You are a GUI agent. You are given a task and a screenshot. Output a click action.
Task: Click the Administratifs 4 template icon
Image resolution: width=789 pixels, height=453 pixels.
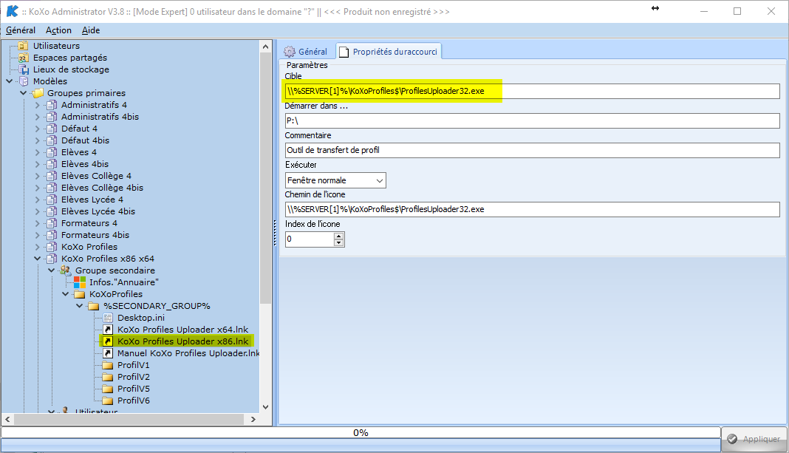click(x=51, y=105)
